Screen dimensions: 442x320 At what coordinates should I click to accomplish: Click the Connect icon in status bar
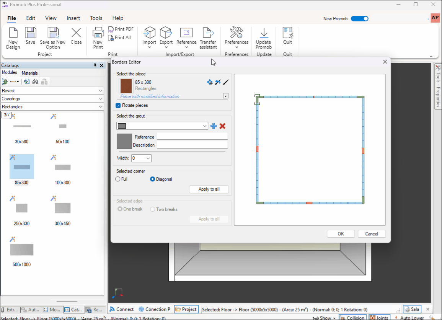coord(121,309)
